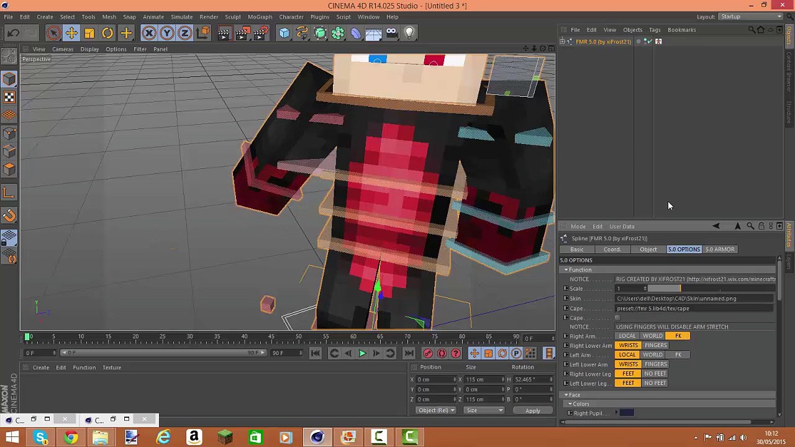795x447 pixels.
Task: Add a Cube primitive object
Action: coord(284,33)
